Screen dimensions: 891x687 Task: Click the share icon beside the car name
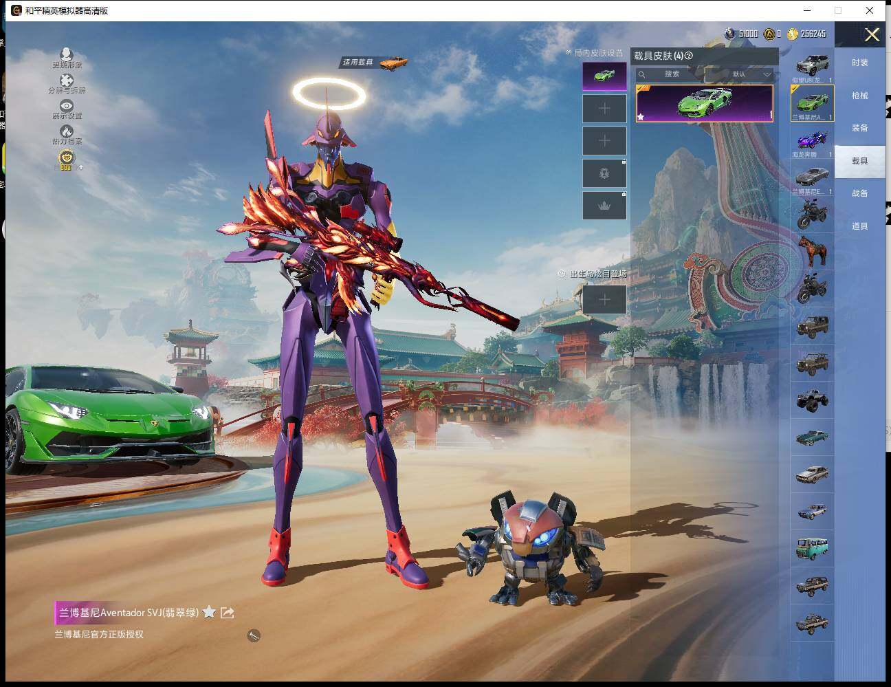[228, 612]
